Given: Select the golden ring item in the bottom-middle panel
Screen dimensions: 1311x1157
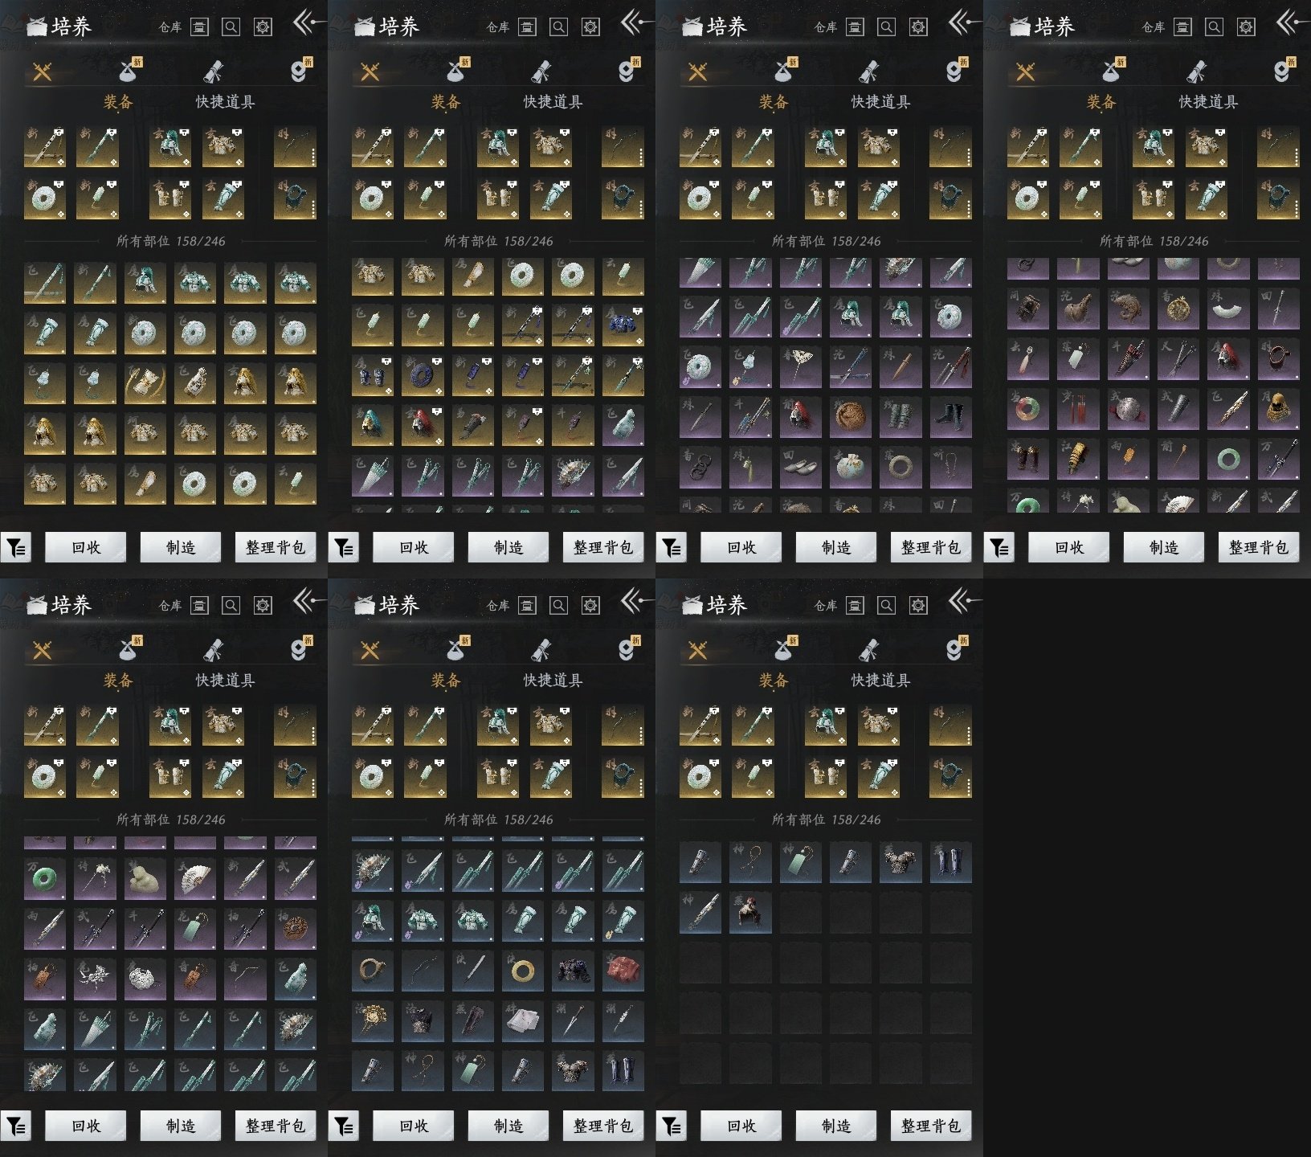Looking at the screenshot, I should [523, 970].
